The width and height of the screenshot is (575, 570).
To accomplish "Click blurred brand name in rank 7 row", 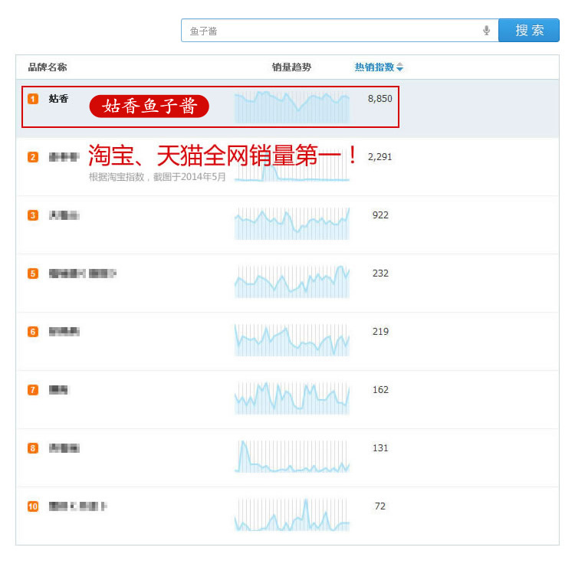I will pos(58,390).
